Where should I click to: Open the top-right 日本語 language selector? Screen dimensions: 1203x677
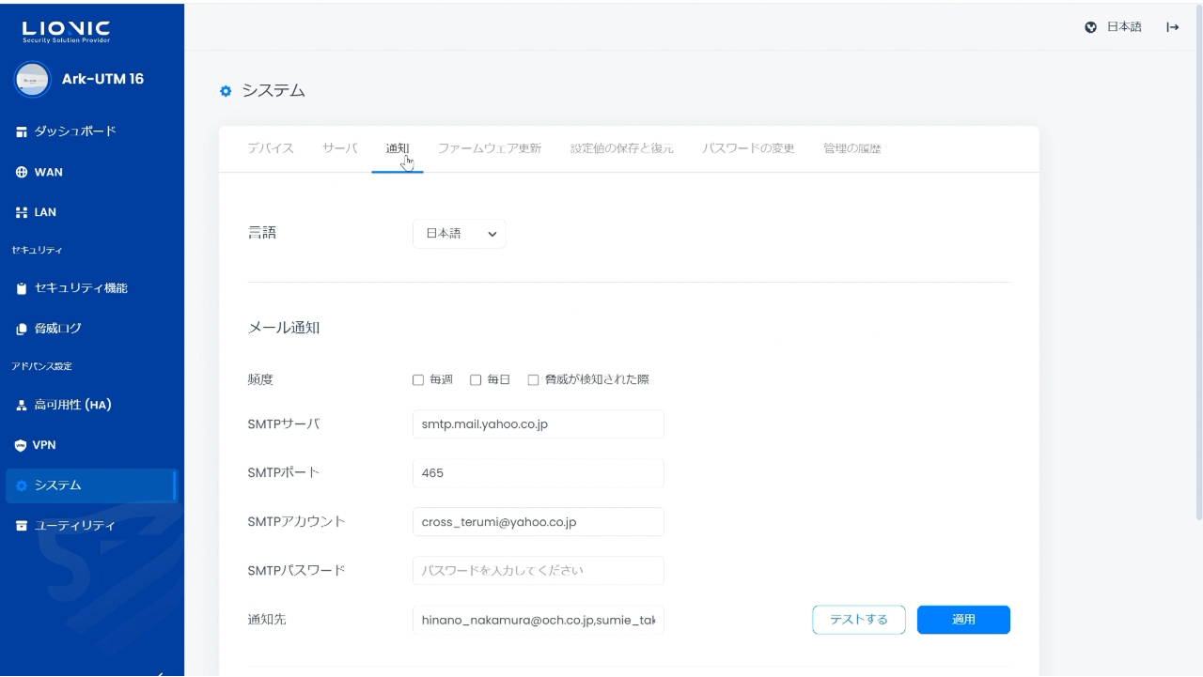[x=1114, y=27]
